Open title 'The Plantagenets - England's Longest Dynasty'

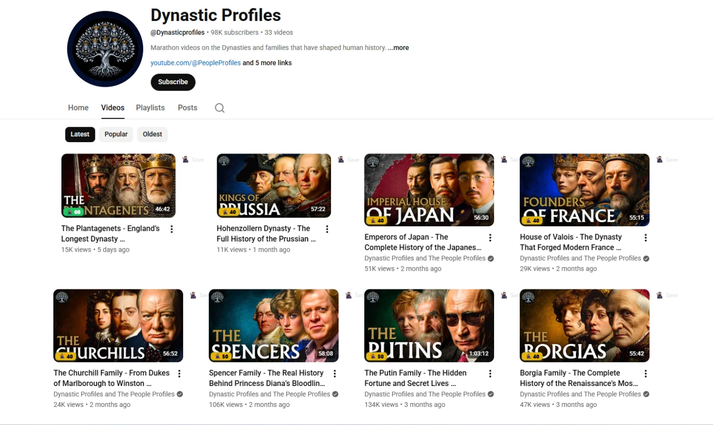(x=111, y=234)
